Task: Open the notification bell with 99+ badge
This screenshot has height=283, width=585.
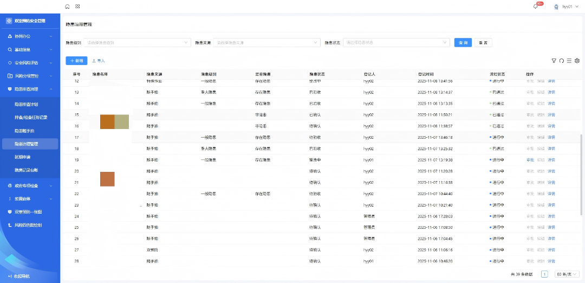Action: [x=536, y=7]
